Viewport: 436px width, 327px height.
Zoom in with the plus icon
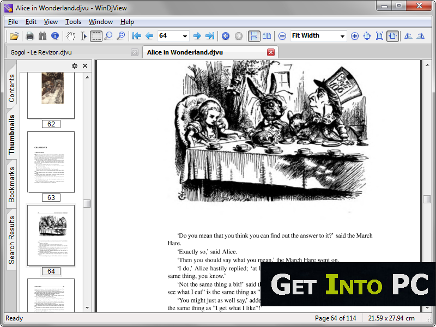[355, 36]
